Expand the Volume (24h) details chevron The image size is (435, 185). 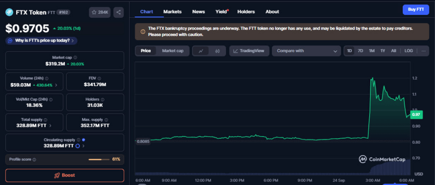click(x=56, y=85)
